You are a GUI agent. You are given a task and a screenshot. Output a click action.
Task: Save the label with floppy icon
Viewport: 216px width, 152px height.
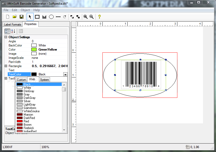(x=22, y=17)
